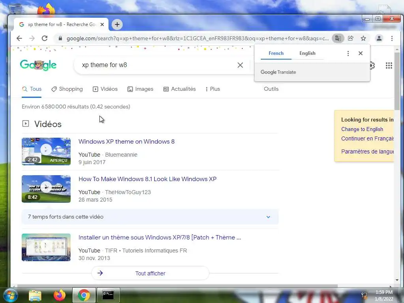Open 'Installer un thème sous Windows XP/7/8' link

[x=160, y=237]
